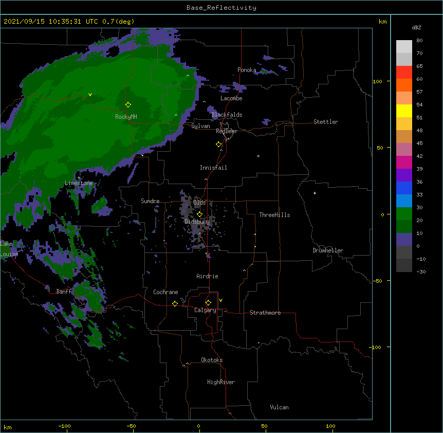Pick the violet 36-39 dBZ legend swatch
The height and width of the screenshot is (433, 443).
click(x=404, y=175)
